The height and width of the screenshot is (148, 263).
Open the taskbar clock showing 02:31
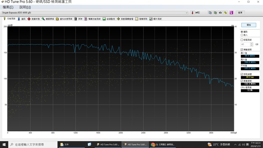(256, 145)
